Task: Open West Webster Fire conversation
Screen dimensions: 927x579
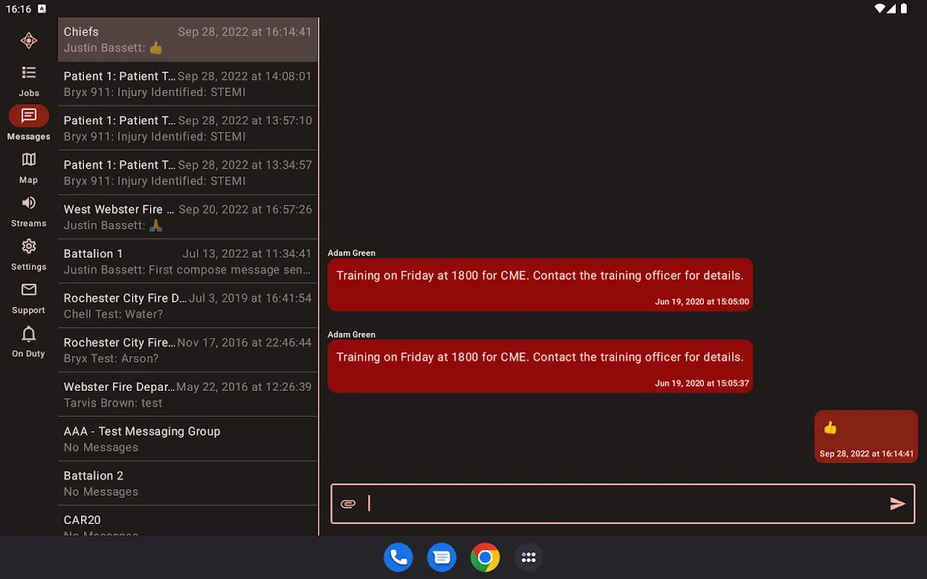Action: 188,217
